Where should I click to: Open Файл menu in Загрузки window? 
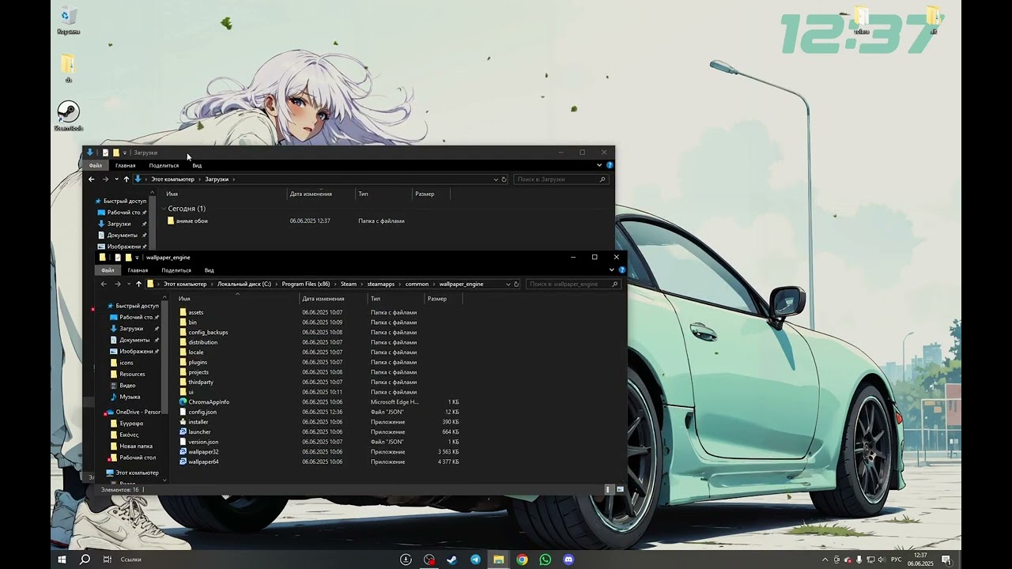coord(95,166)
